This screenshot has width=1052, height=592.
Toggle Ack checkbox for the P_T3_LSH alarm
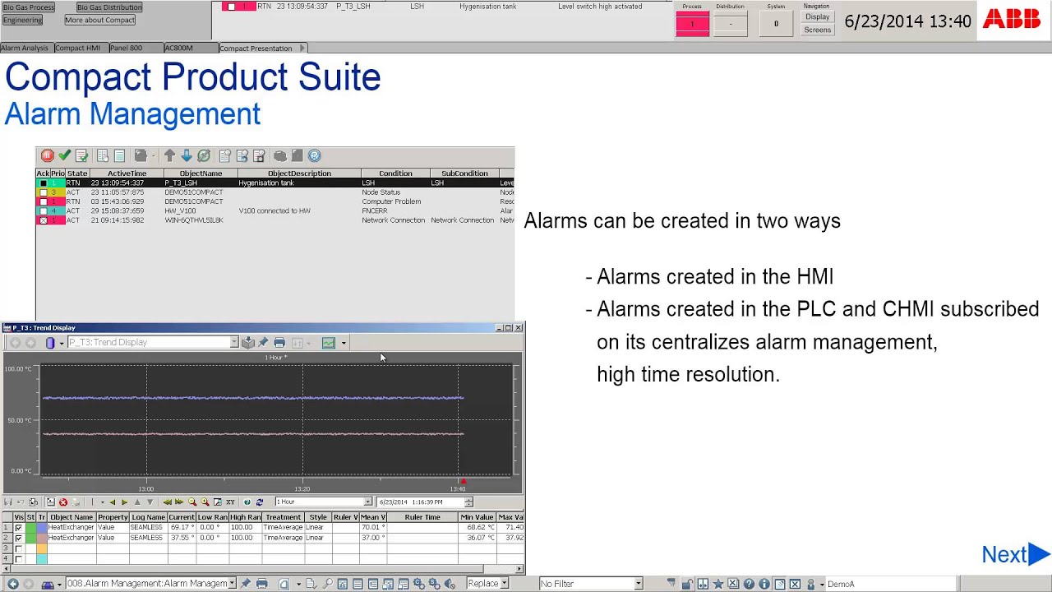tap(43, 183)
